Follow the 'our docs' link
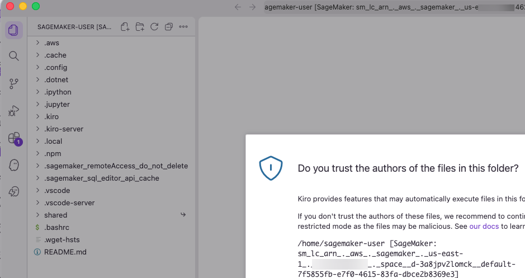 pyautogui.click(x=484, y=227)
